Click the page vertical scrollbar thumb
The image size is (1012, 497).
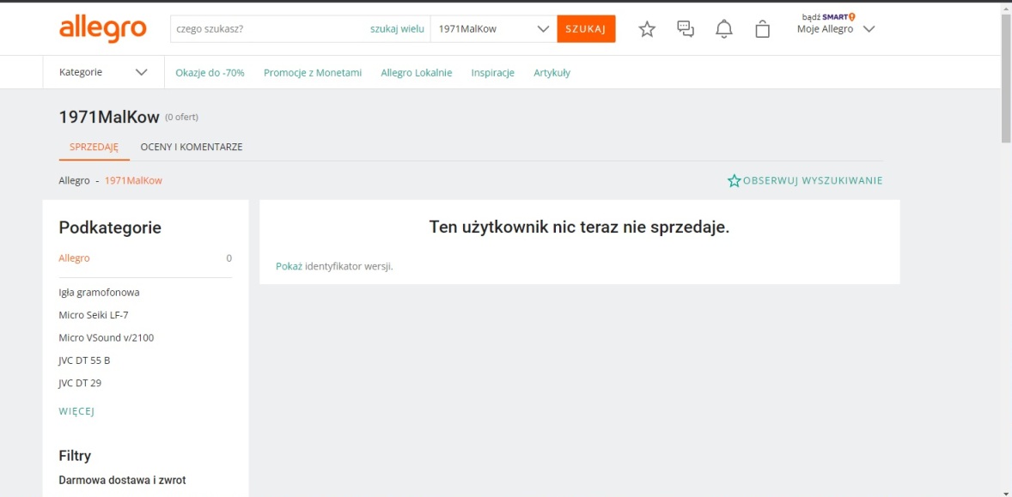pos(1005,77)
